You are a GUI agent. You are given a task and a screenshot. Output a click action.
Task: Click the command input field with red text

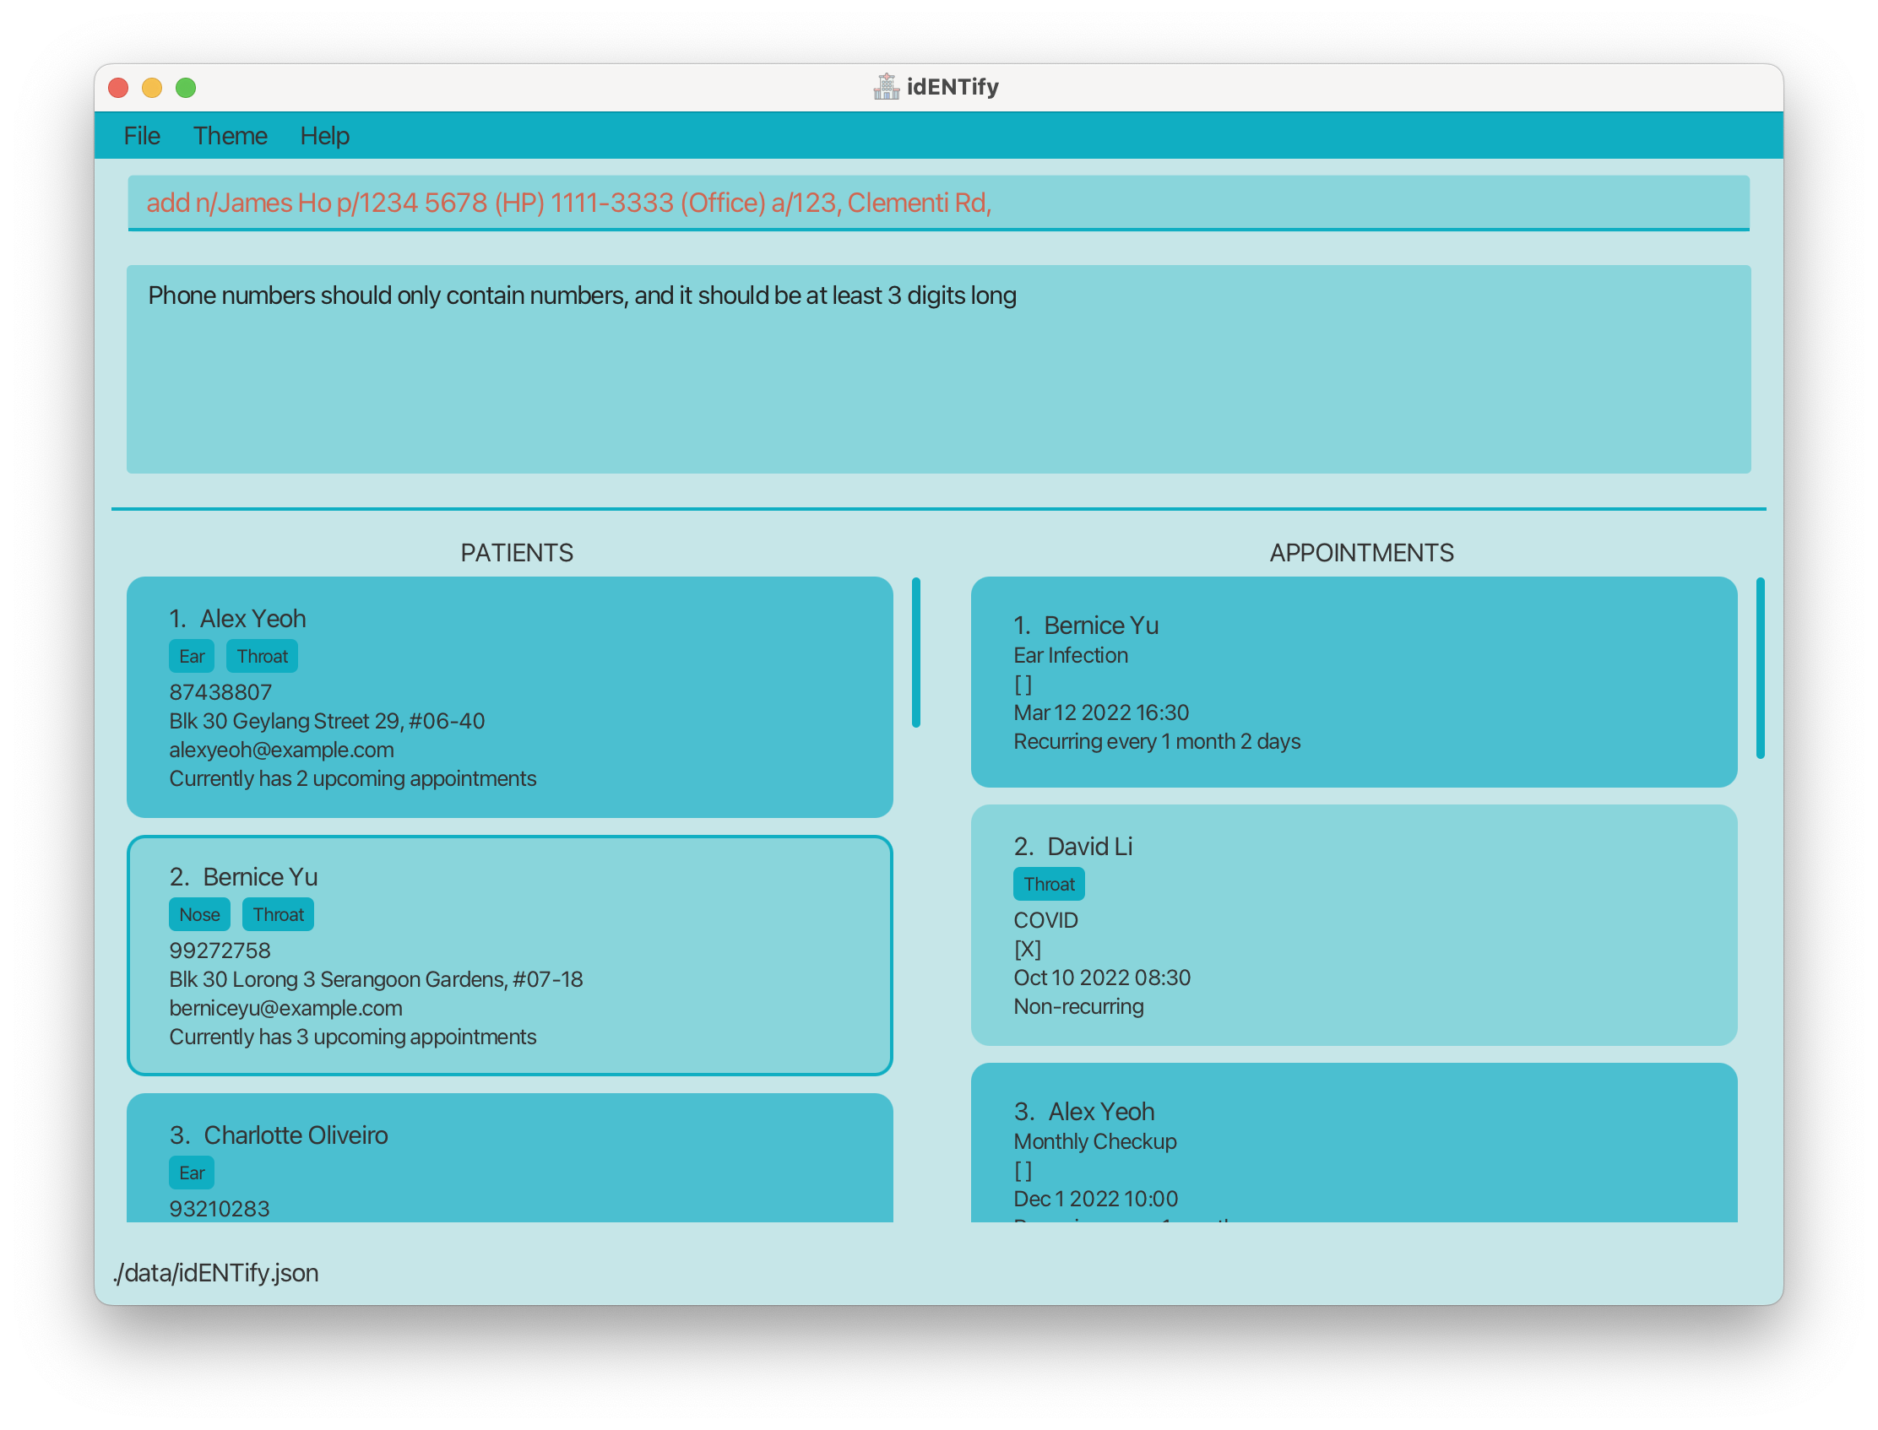click(x=936, y=203)
